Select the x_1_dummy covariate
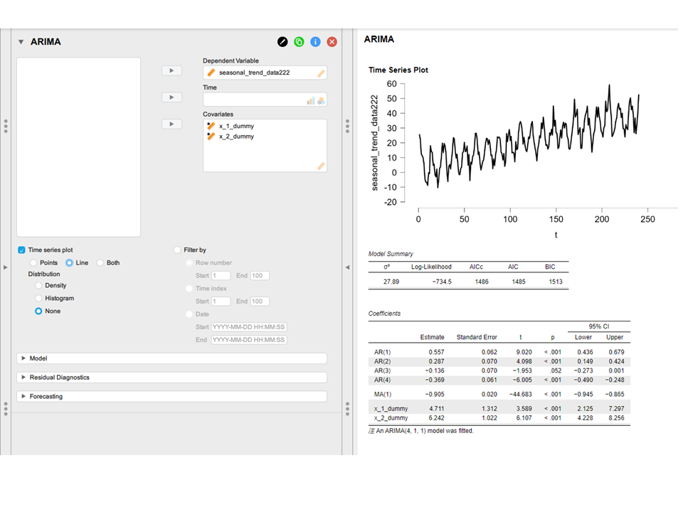 (235, 126)
